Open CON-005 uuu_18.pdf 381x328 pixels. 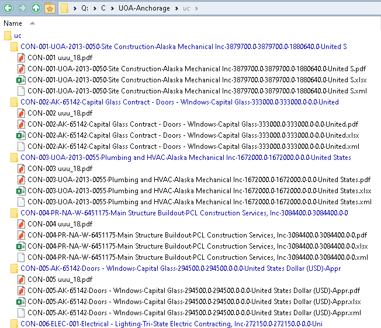(60, 280)
